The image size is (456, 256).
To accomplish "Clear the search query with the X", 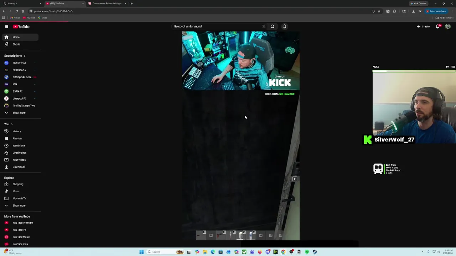I will point(264,26).
